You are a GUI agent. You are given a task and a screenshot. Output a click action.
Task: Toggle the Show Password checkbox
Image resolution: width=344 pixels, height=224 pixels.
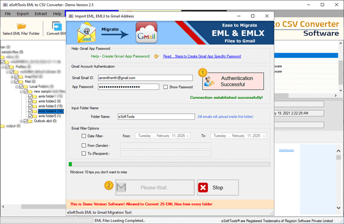(166, 87)
